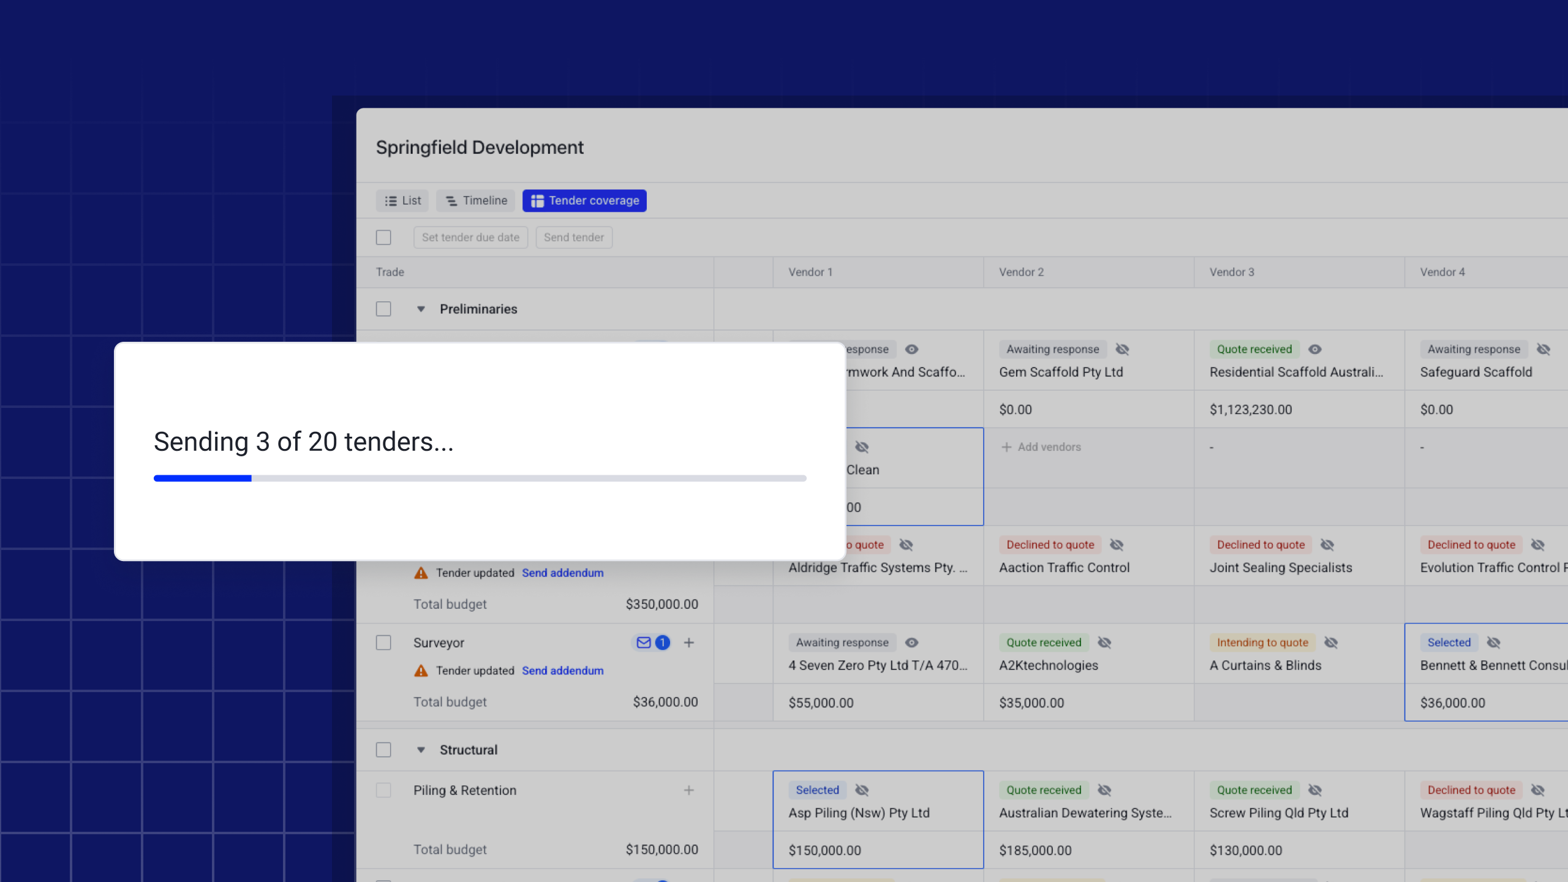Click the plus icon beside Piling & Retention
The image size is (1568, 882).
689,790
